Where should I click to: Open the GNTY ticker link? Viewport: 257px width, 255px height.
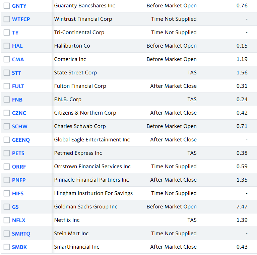(19, 6)
